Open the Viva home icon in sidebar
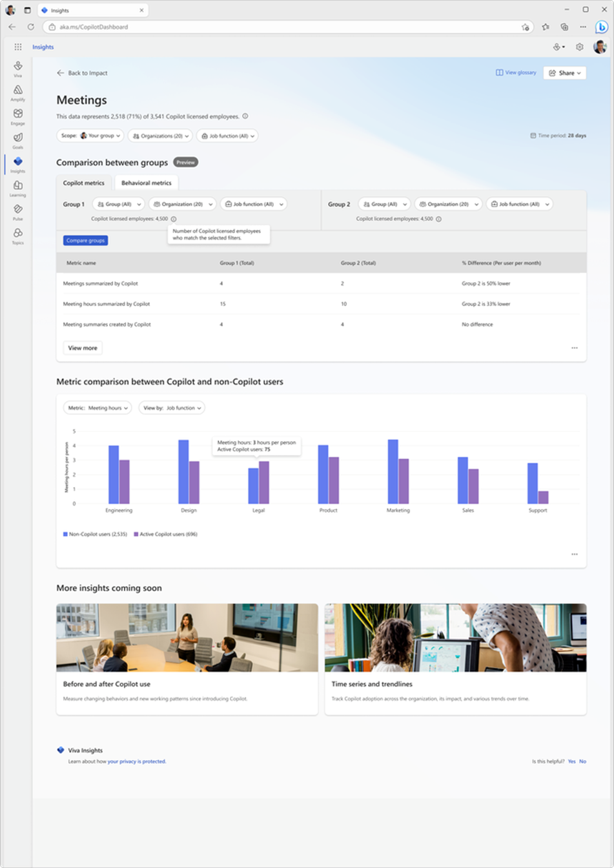The height and width of the screenshot is (868, 614). click(17, 68)
